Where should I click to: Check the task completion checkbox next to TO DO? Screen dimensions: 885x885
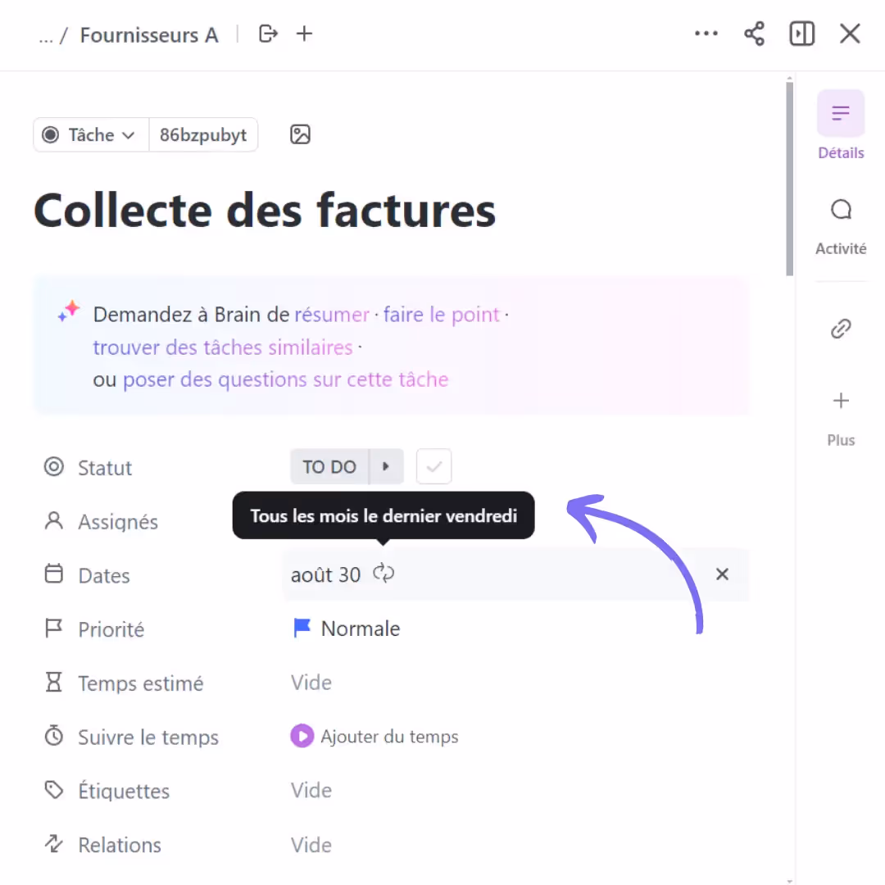433,466
